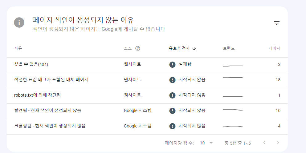
Task: Open robots.txt에 의해 차단됨 row
Action: coord(147,96)
